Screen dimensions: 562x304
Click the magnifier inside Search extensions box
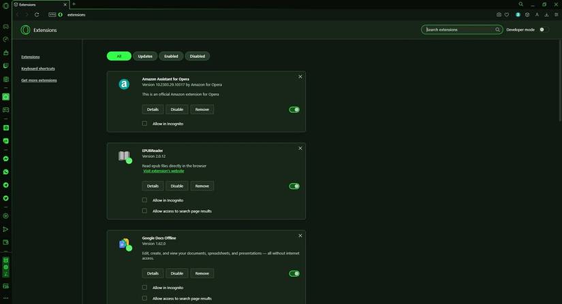[497, 30]
